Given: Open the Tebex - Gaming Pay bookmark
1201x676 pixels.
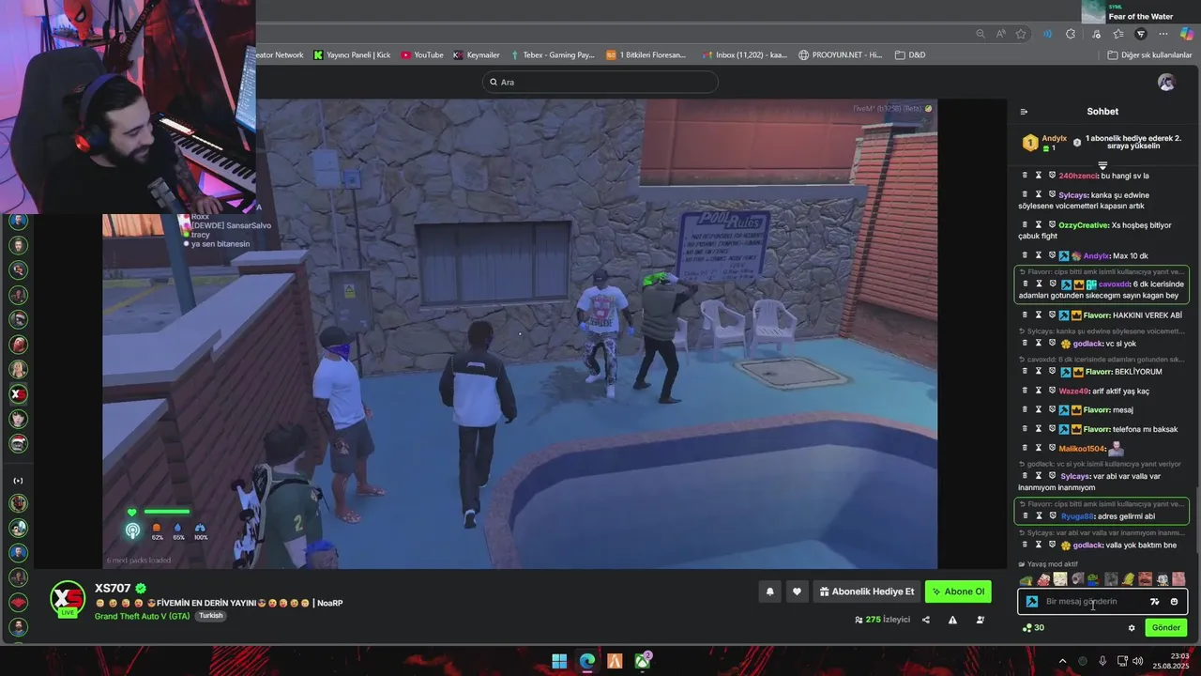Looking at the screenshot, I should pyautogui.click(x=552, y=54).
